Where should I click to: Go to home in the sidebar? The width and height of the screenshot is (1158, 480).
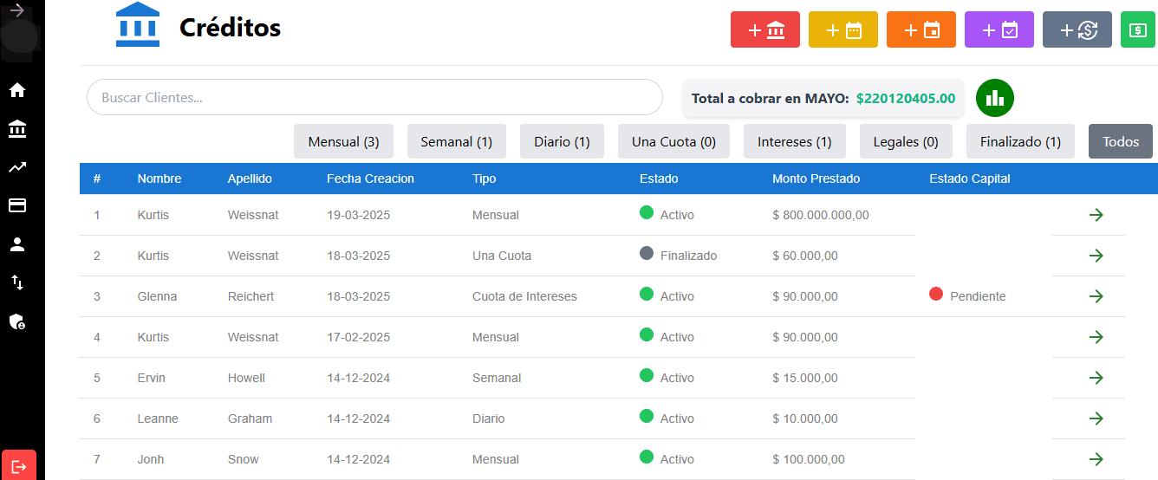pyautogui.click(x=17, y=90)
